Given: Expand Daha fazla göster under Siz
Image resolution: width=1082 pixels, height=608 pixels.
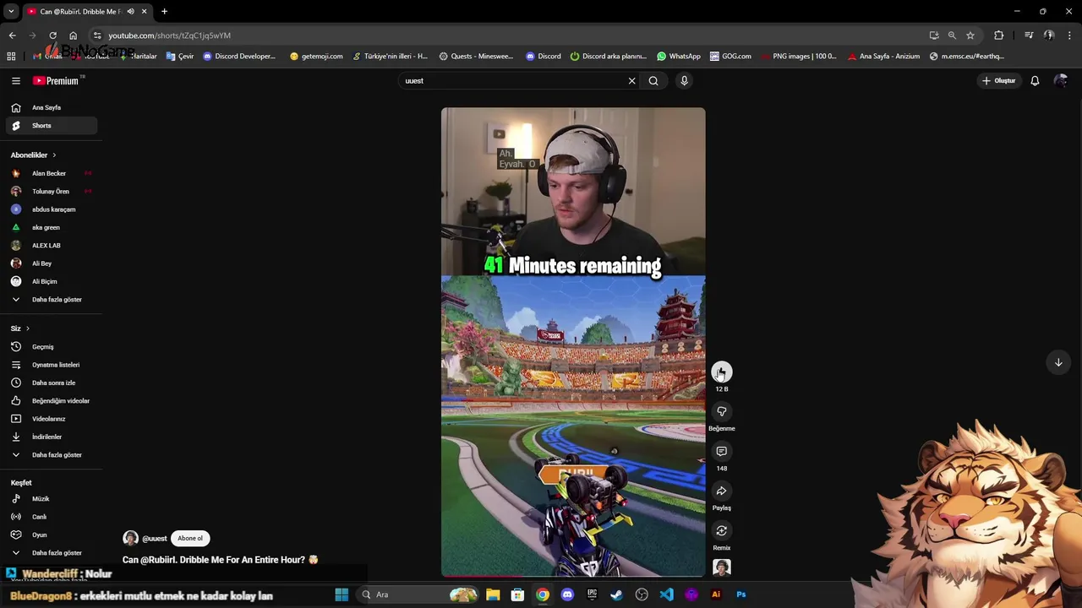Looking at the screenshot, I should [x=52, y=455].
